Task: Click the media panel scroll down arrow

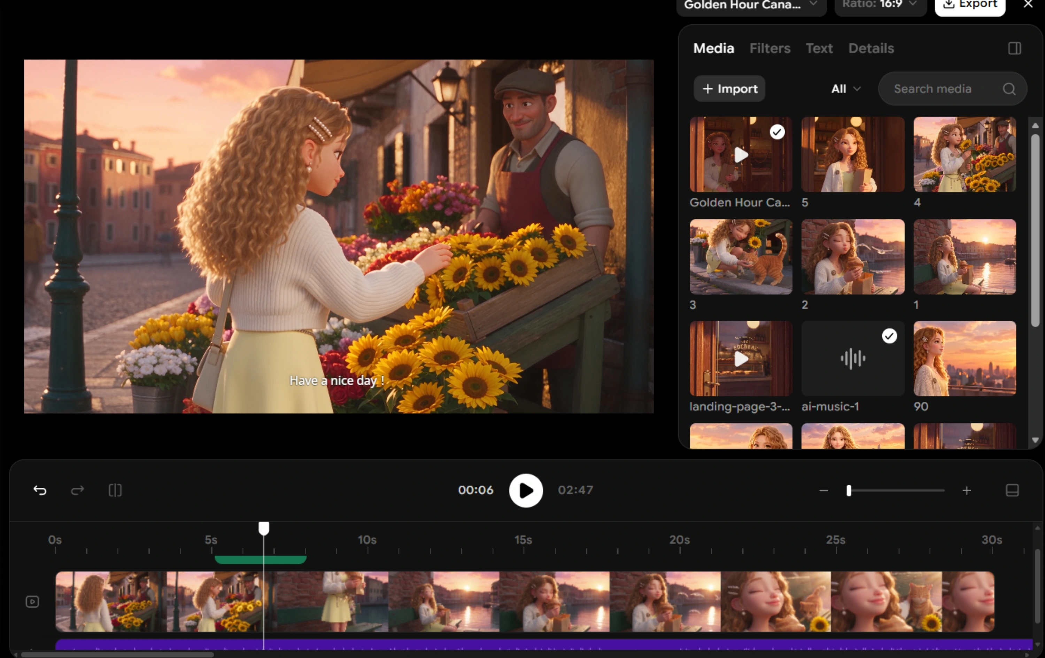Action: [x=1035, y=440]
